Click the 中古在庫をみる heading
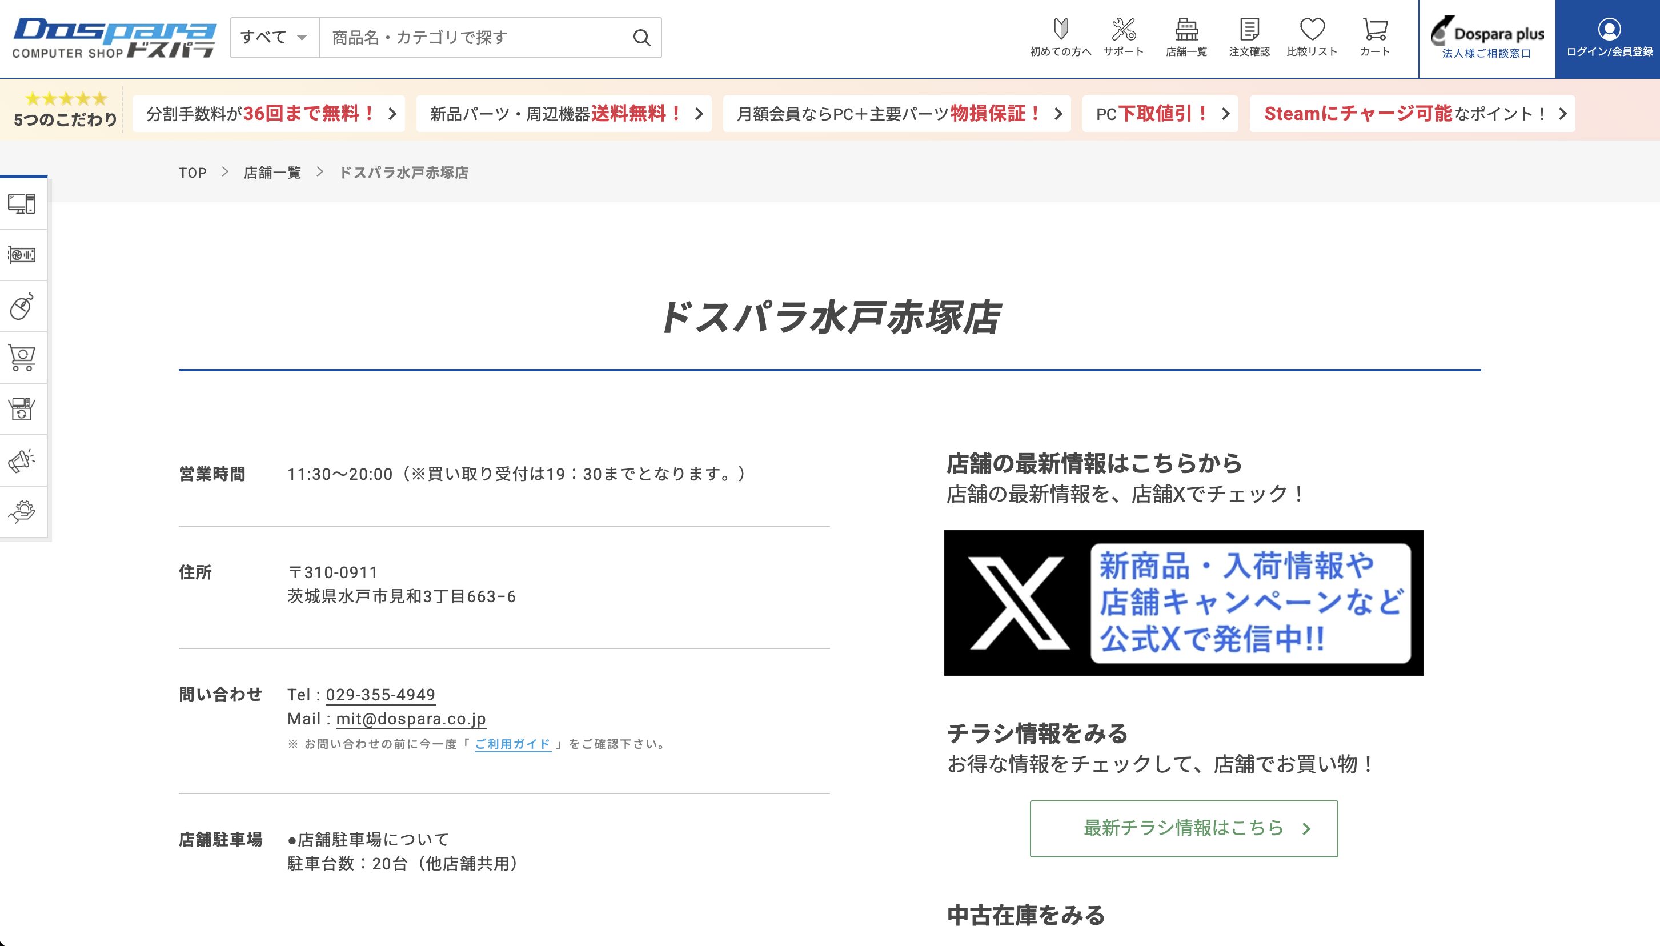This screenshot has height=946, width=1660. tap(1026, 916)
